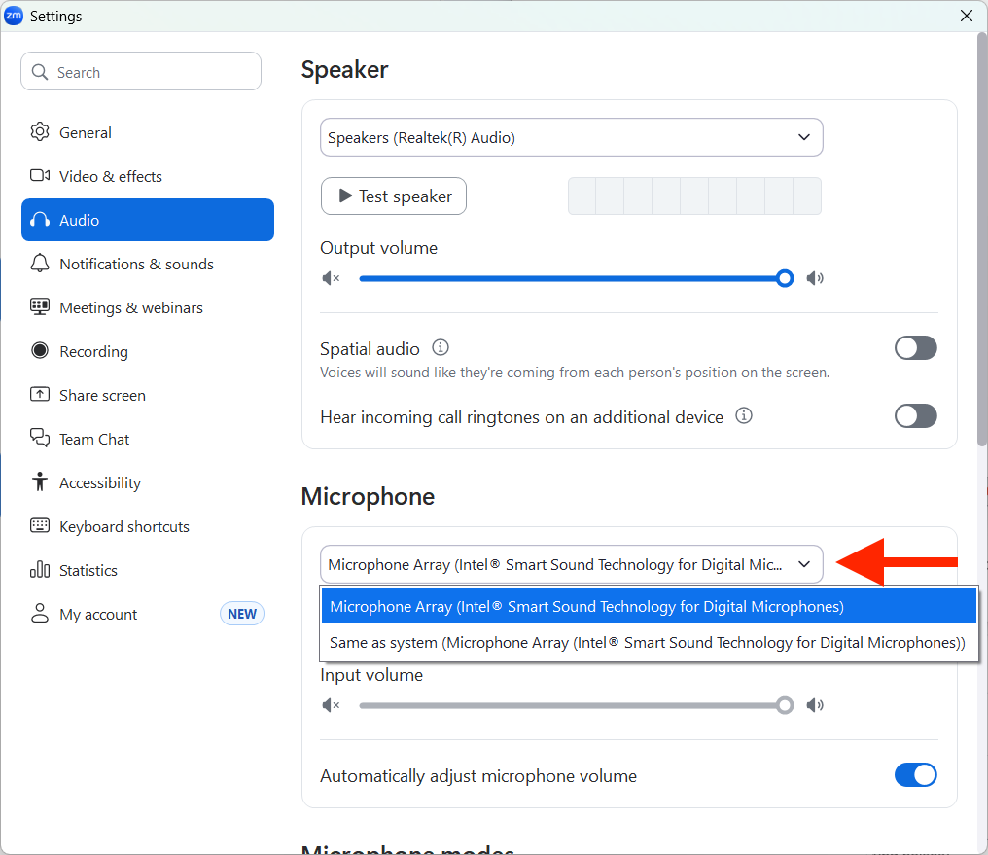This screenshot has height=855, width=988.
Task: Click the input volume mute speaker icon
Action: pyautogui.click(x=331, y=705)
